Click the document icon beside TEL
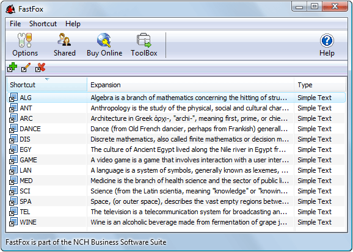Viewport: 353px width, 252px height. click(x=13, y=212)
